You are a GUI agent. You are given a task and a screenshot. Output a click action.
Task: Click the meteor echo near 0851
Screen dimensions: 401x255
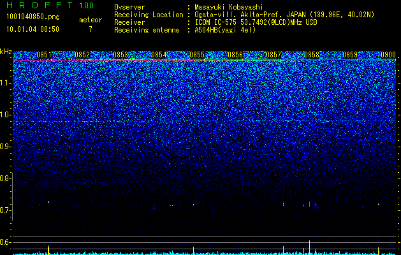pyautogui.click(x=48, y=202)
